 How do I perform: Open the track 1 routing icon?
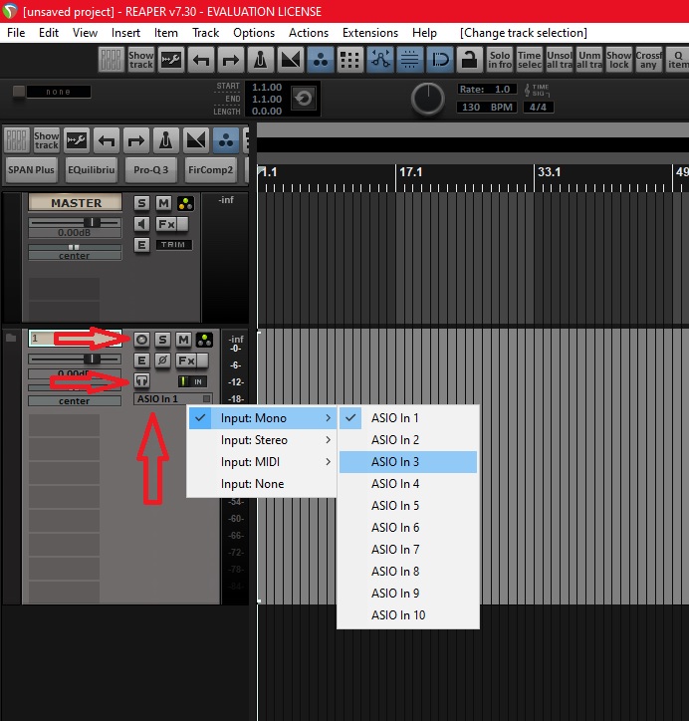204,340
